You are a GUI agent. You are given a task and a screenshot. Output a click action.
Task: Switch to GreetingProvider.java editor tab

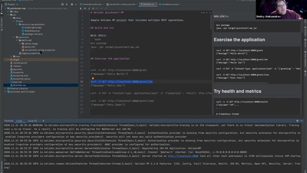coord(92,4)
